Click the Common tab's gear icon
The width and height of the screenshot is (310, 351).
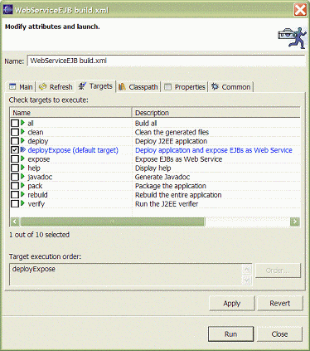(x=215, y=86)
